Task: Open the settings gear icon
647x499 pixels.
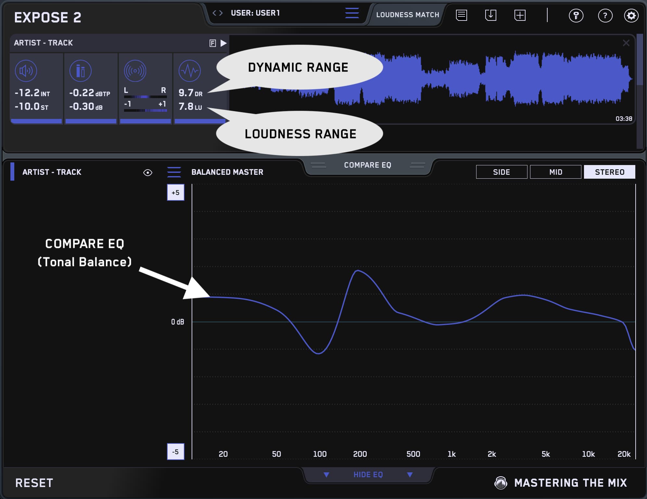Action: coord(631,16)
